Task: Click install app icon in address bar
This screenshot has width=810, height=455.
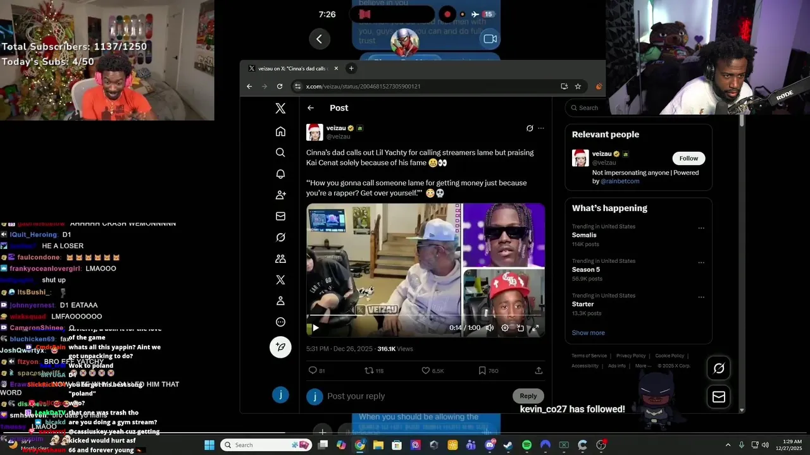Action: 564,87
